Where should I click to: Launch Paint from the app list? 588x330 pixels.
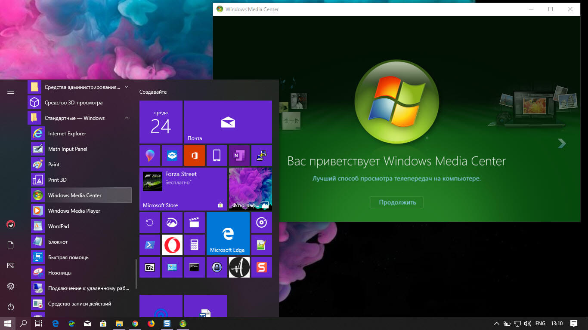point(81,165)
